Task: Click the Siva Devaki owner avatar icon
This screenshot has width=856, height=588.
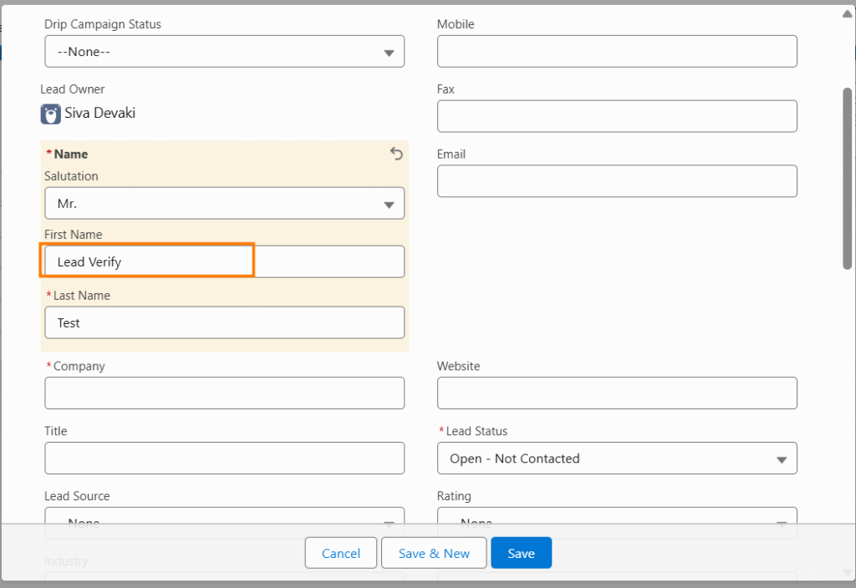Action: pyautogui.click(x=50, y=114)
